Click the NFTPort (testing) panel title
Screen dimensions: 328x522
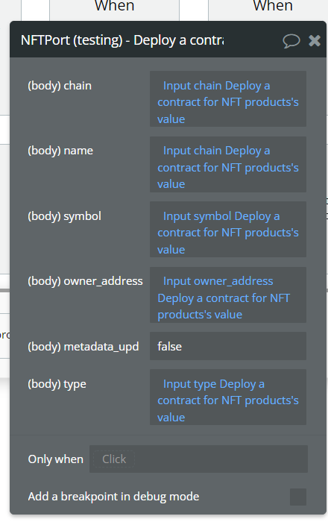coord(122,40)
